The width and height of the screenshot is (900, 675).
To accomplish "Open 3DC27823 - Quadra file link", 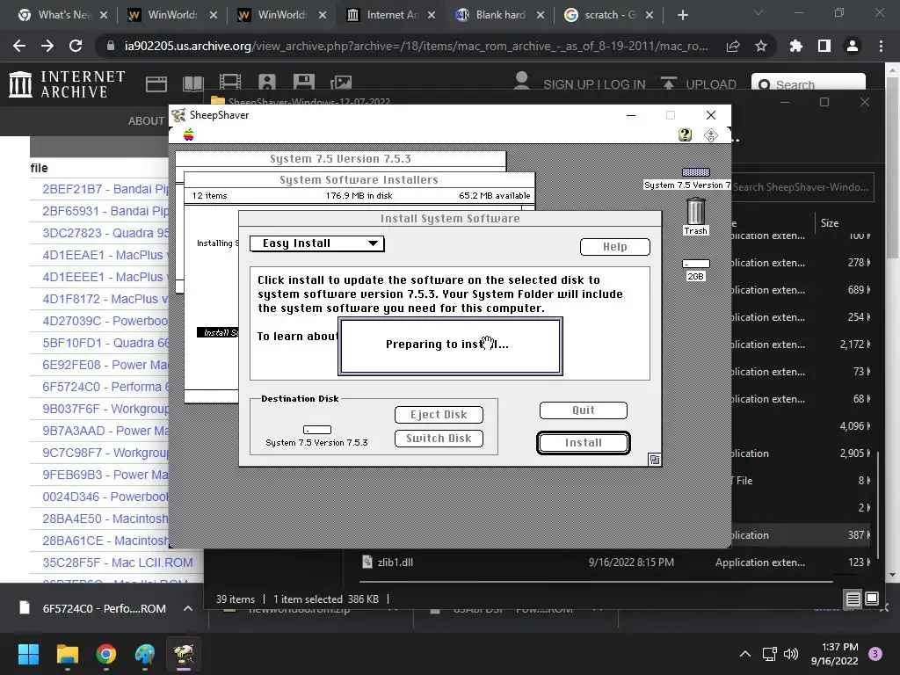I will pos(105,233).
